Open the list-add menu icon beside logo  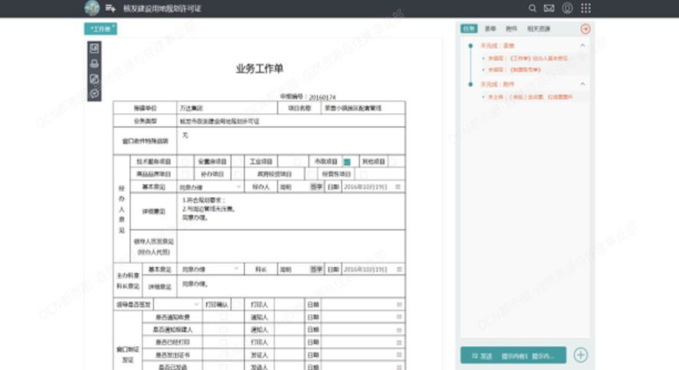tap(110, 8)
